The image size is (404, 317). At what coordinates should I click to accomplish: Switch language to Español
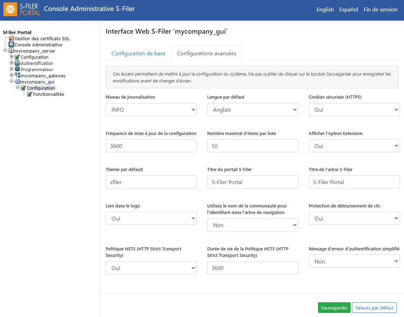click(x=349, y=10)
